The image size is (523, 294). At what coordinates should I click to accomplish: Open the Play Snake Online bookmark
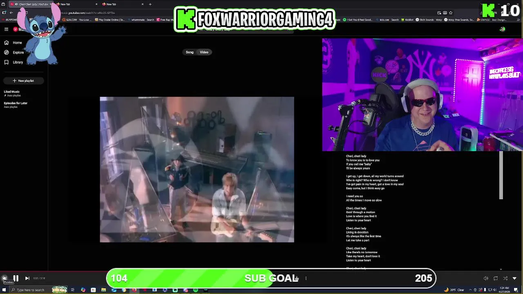pyautogui.click(x=110, y=20)
